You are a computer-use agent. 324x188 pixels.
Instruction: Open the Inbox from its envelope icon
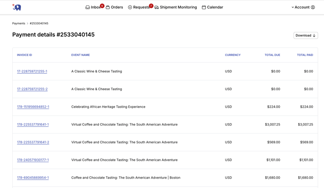88,8
